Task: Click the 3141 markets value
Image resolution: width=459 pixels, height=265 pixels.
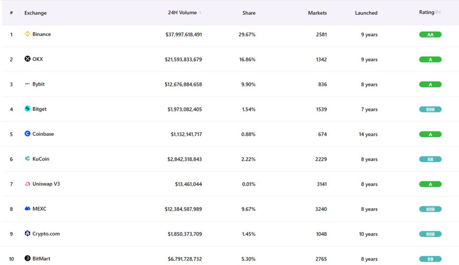Action: pyautogui.click(x=322, y=184)
